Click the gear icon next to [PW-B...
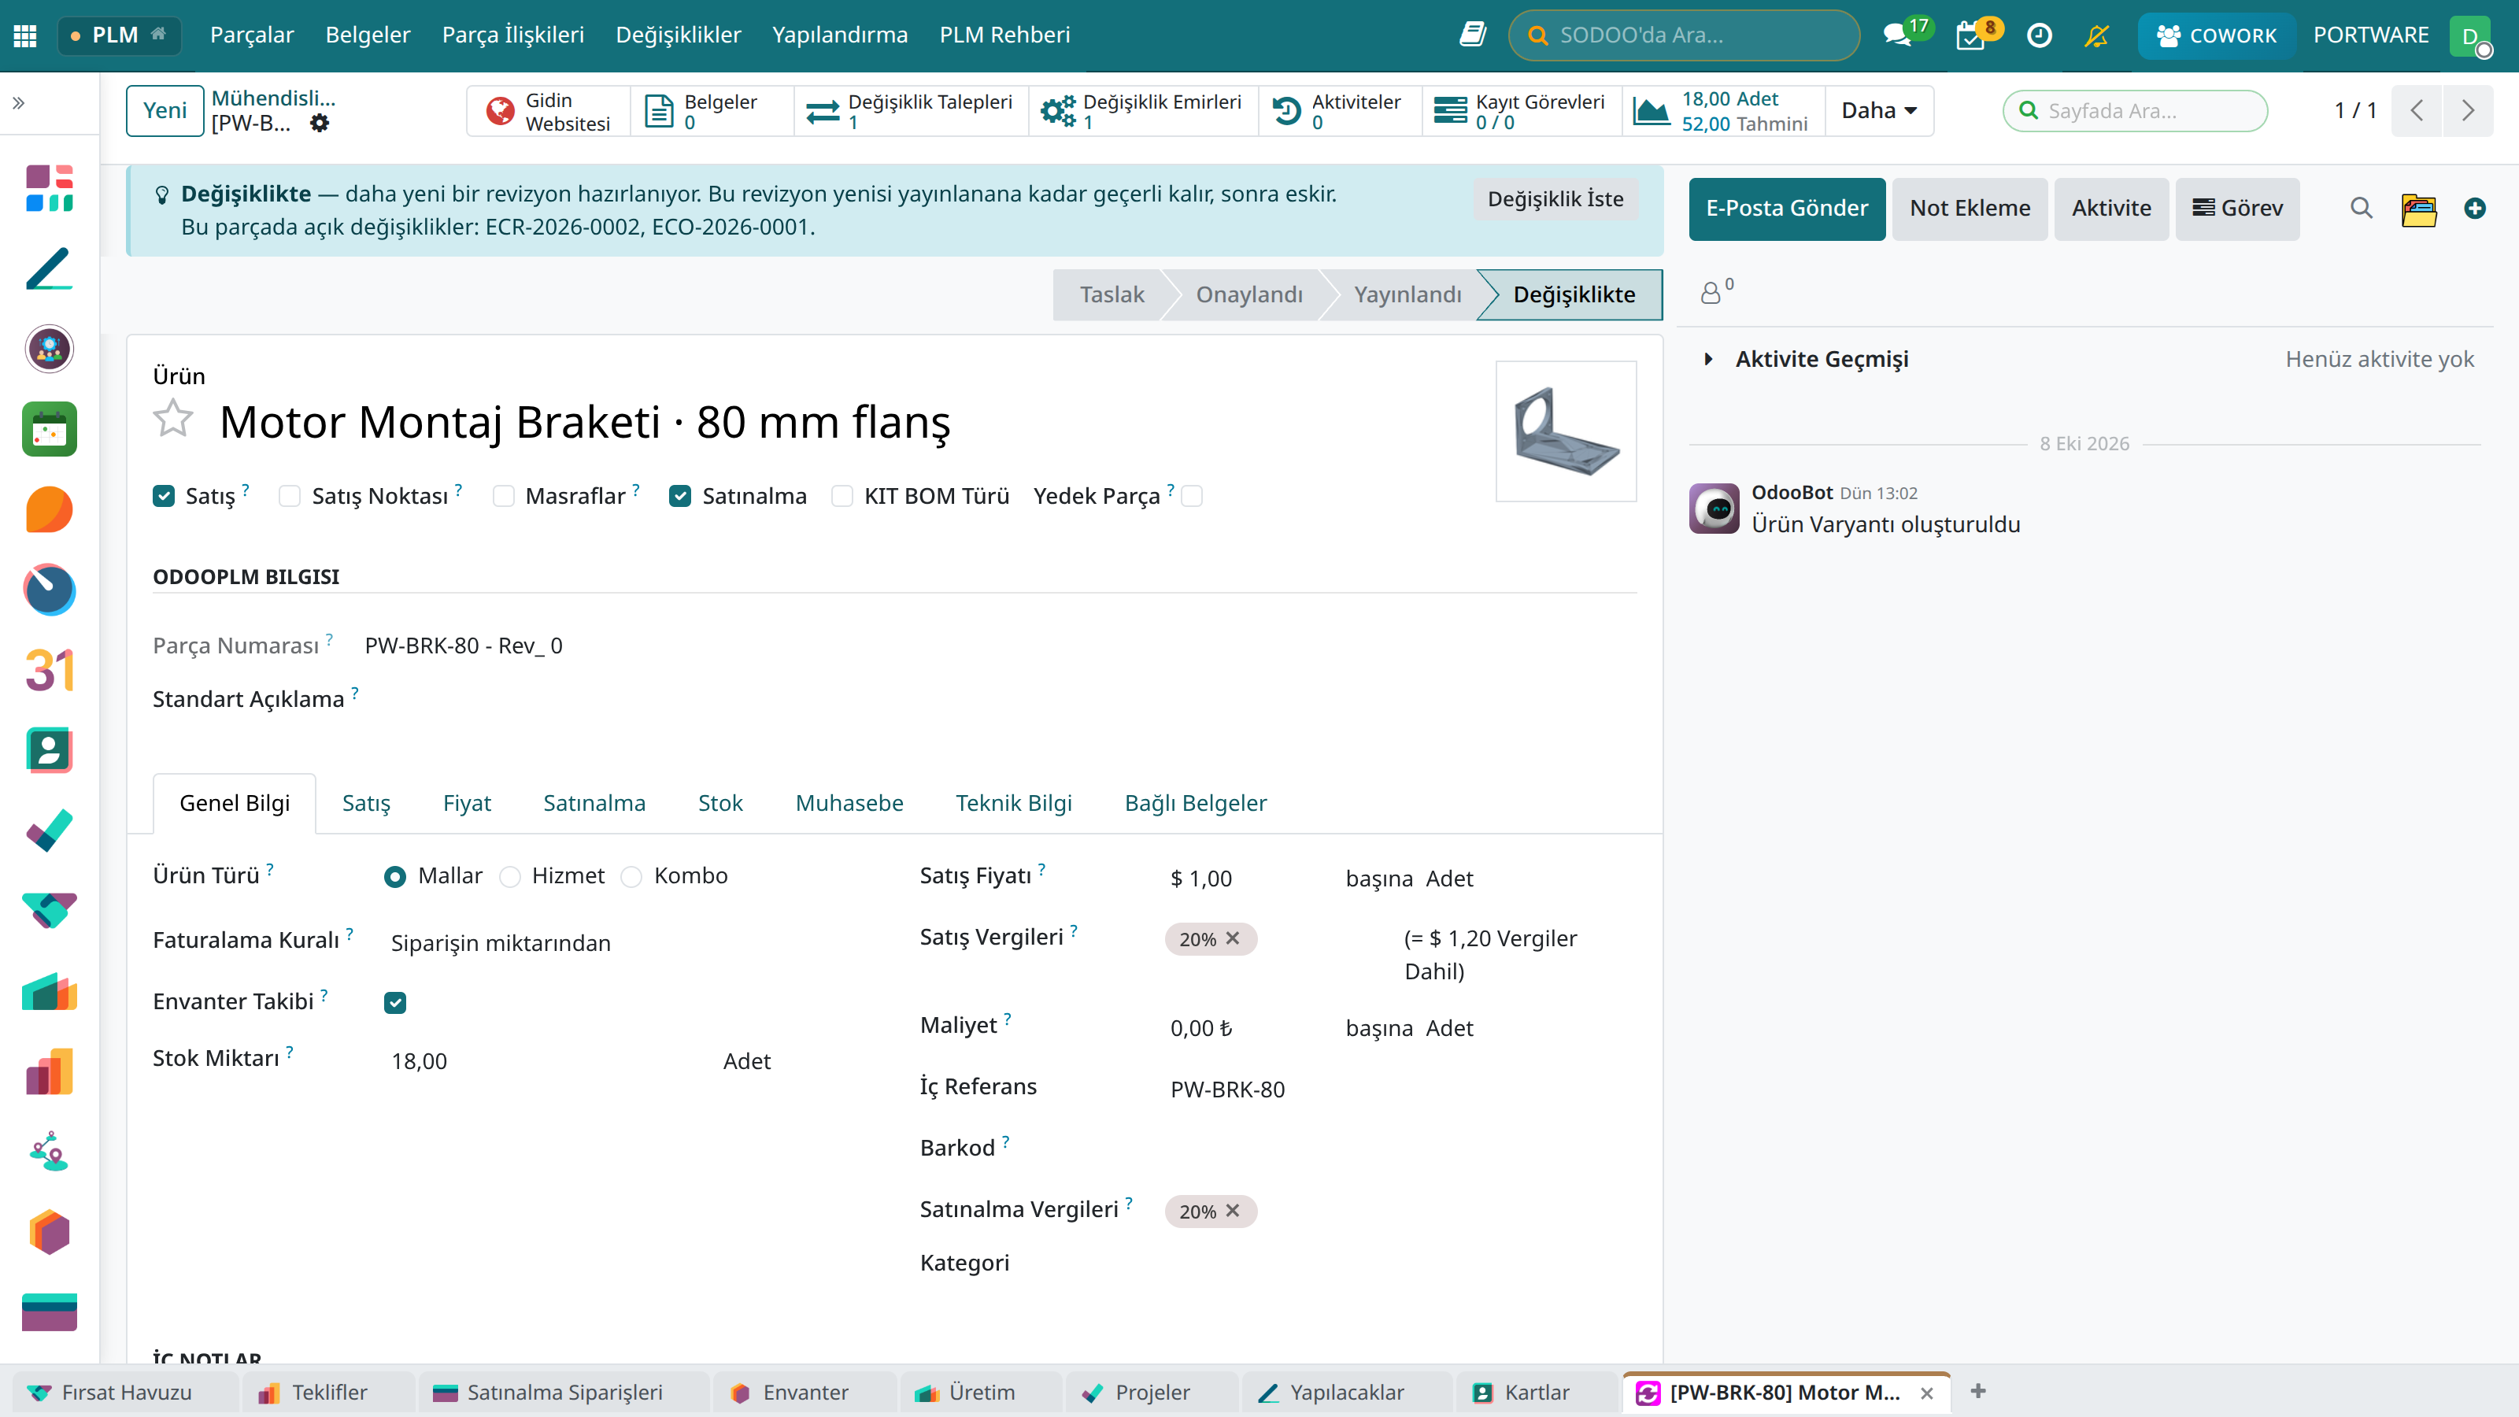 point(320,124)
